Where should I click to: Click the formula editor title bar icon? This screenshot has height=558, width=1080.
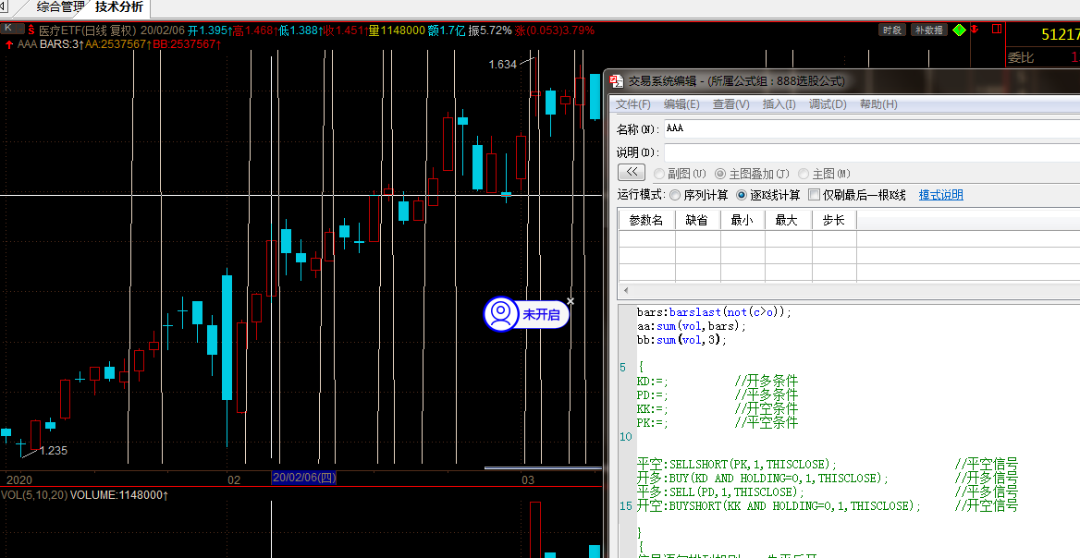pyautogui.click(x=616, y=80)
